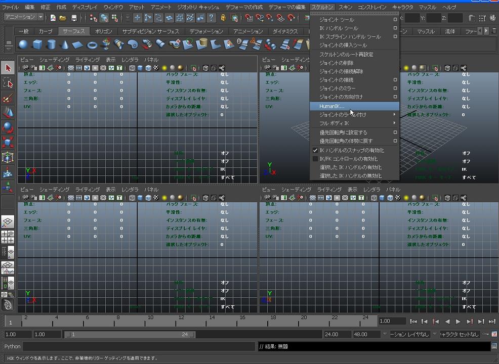The width and height of the screenshot is (499, 364).
Task: Open option box for ジョイント ツール
Action: 395,20
